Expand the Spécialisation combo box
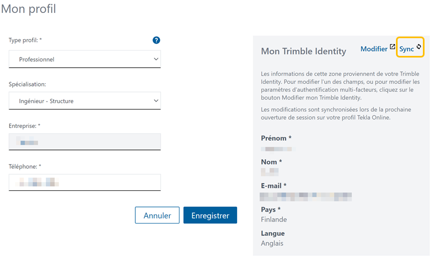Screen dimensions: 431x258 point(85,101)
